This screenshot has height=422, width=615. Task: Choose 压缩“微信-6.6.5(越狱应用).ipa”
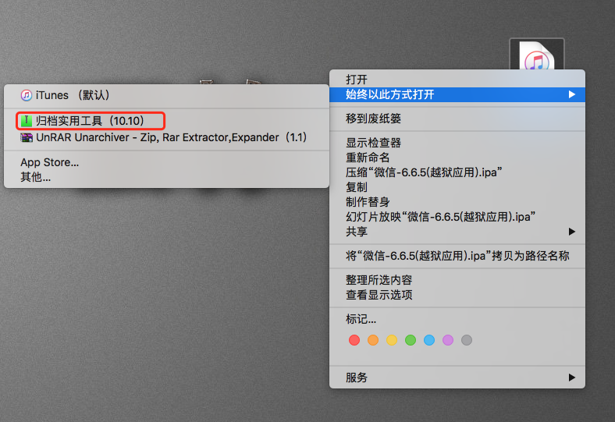pyautogui.click(x=457, y=172)
